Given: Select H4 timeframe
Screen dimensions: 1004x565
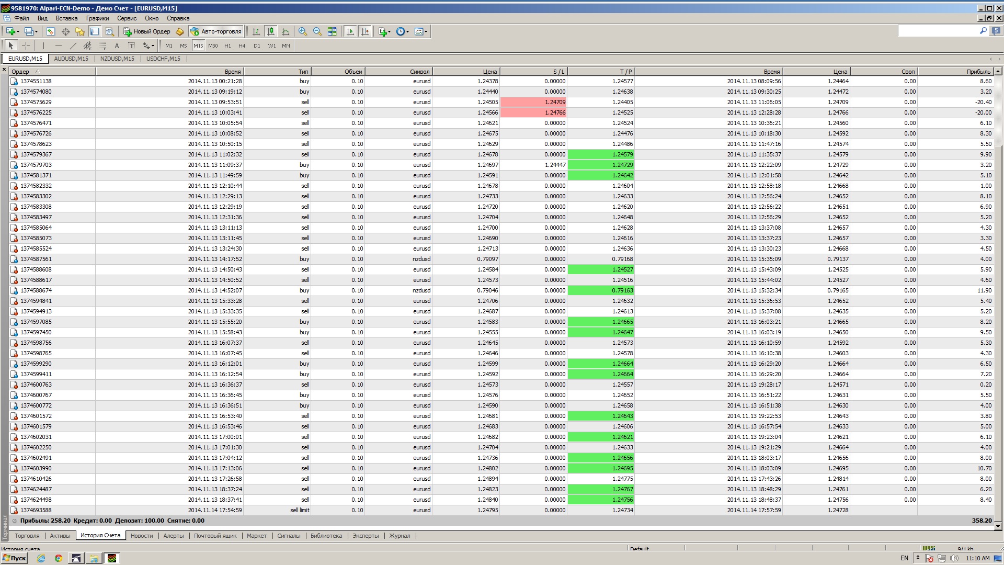Looking at the screenshot, I should (242, 46).
